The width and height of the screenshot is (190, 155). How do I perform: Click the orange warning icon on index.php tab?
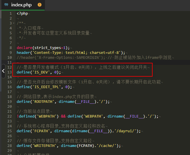(39, 5)
